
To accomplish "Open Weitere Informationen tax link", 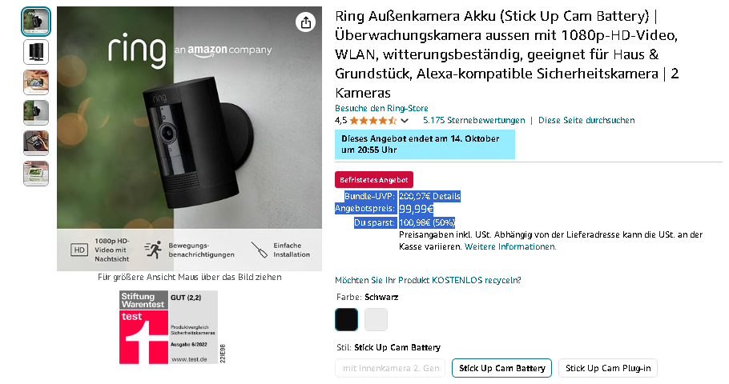I will (x=510, y=246).
